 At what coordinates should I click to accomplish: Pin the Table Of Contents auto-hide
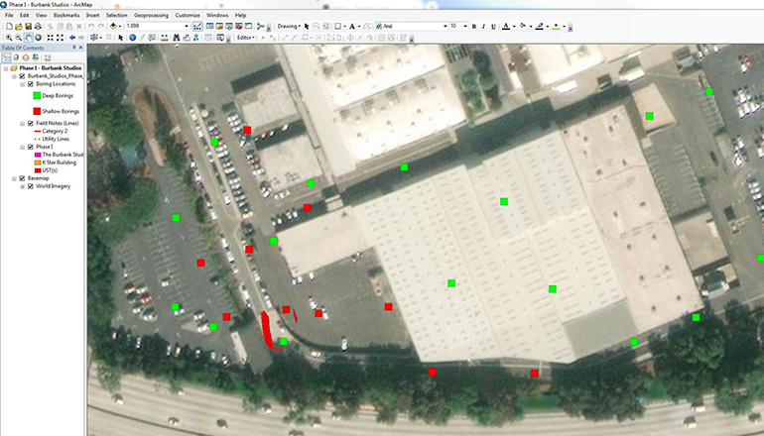point(74,48)
